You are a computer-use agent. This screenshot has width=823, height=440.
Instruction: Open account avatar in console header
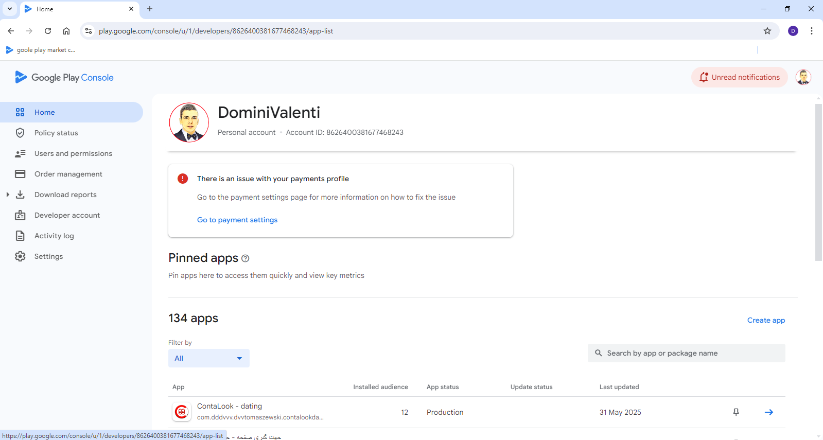[x=803, y=77]
